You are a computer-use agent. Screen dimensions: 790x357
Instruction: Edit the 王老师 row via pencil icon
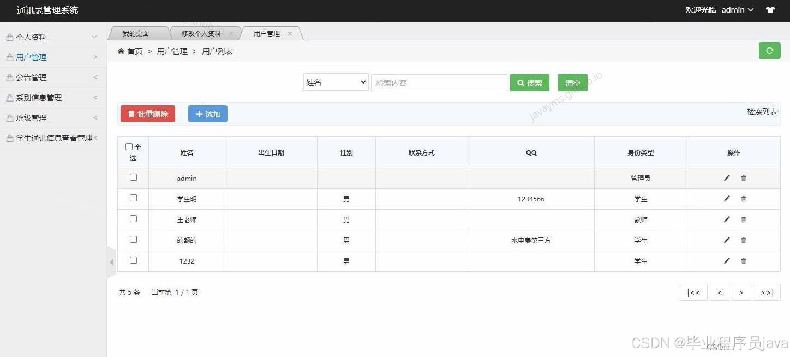727,219
